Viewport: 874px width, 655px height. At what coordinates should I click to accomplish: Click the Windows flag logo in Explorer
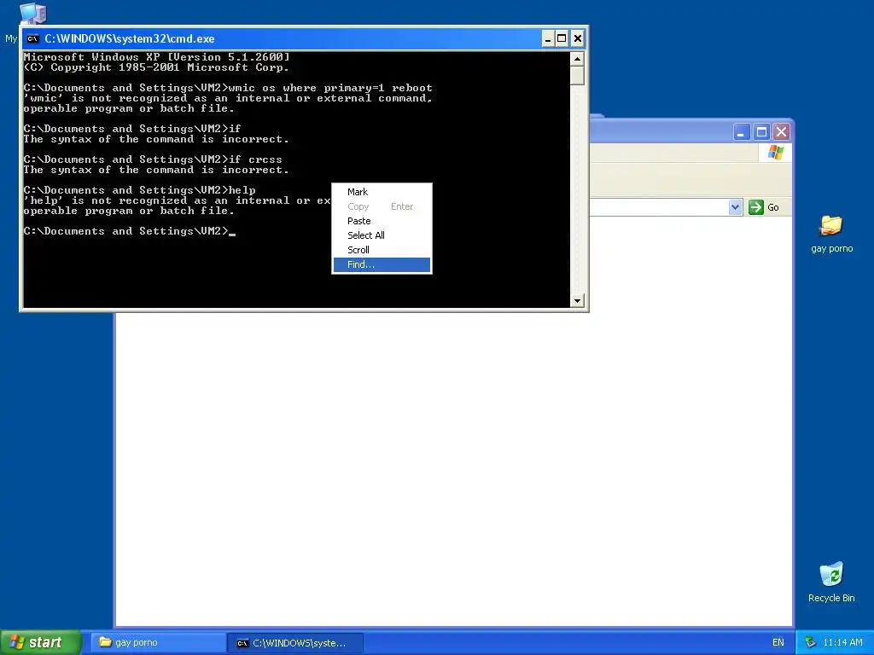pyautogui.click(x=775, y=153)
